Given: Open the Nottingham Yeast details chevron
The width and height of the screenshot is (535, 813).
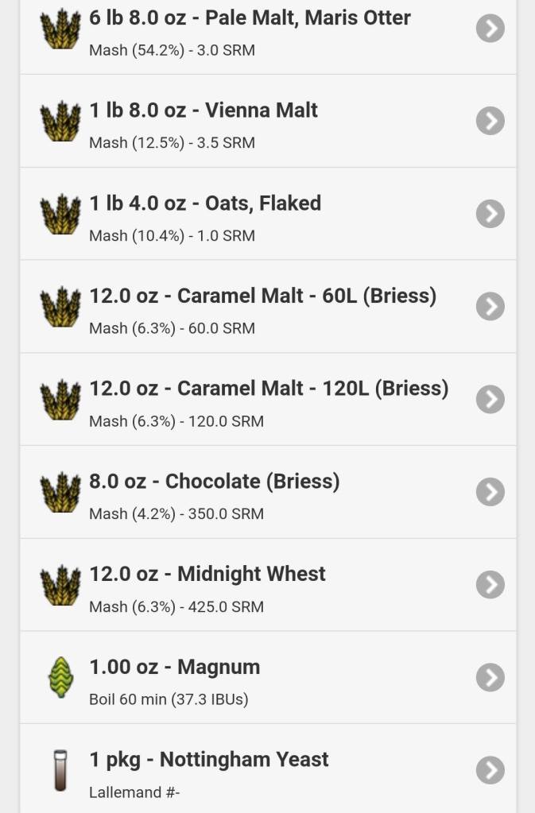Looking at the screenshot, I should click(490, 770).
